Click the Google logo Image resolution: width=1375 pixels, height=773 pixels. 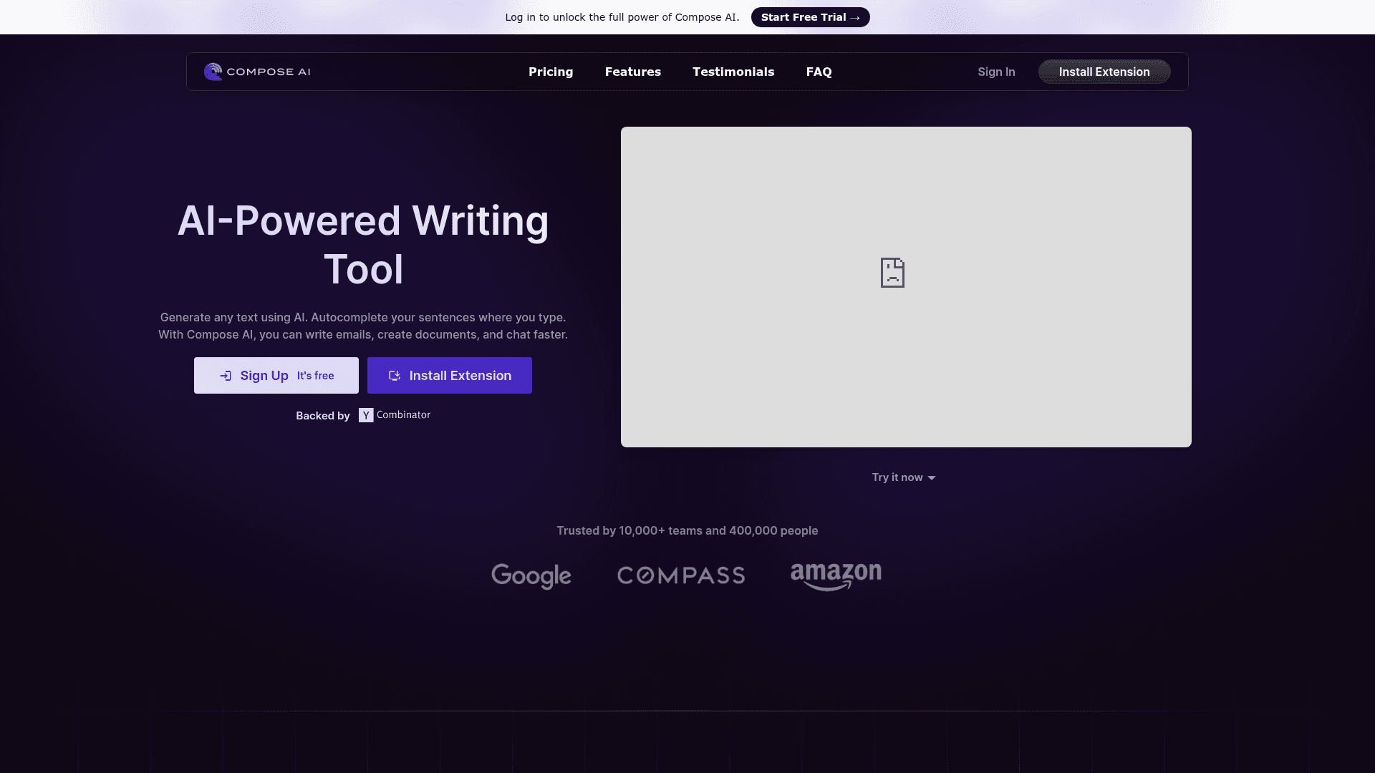pos(531,576)
